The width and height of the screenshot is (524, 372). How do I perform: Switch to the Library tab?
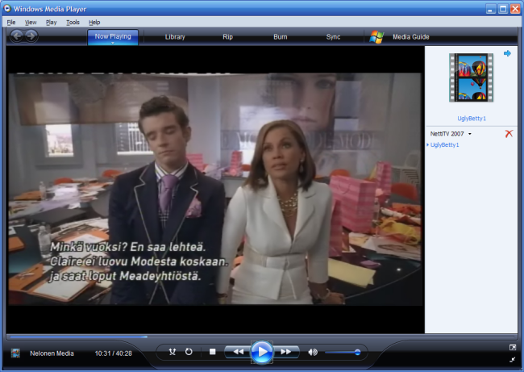[175, 37]
